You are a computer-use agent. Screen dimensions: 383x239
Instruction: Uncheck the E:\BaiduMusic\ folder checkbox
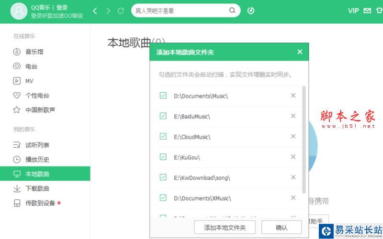pos(163,116)
